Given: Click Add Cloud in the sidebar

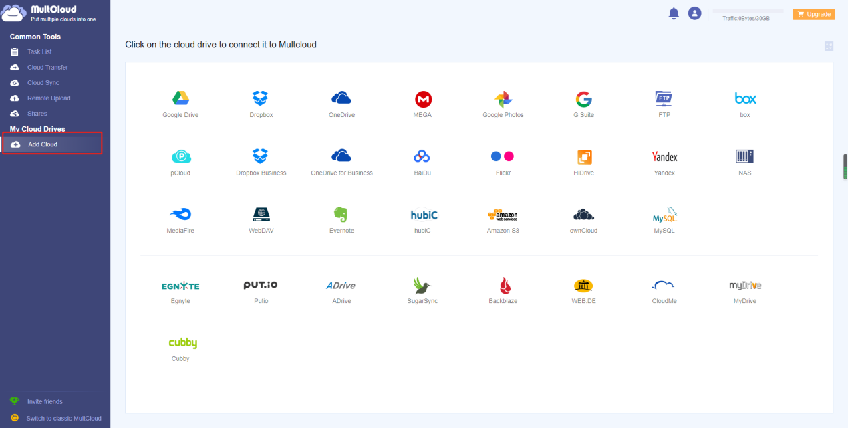Looking at the screenshot, I should [x=43, y=144].
